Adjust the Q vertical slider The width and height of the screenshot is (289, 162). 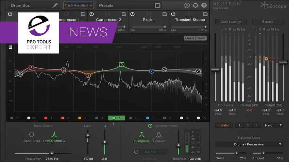[105, 142]
